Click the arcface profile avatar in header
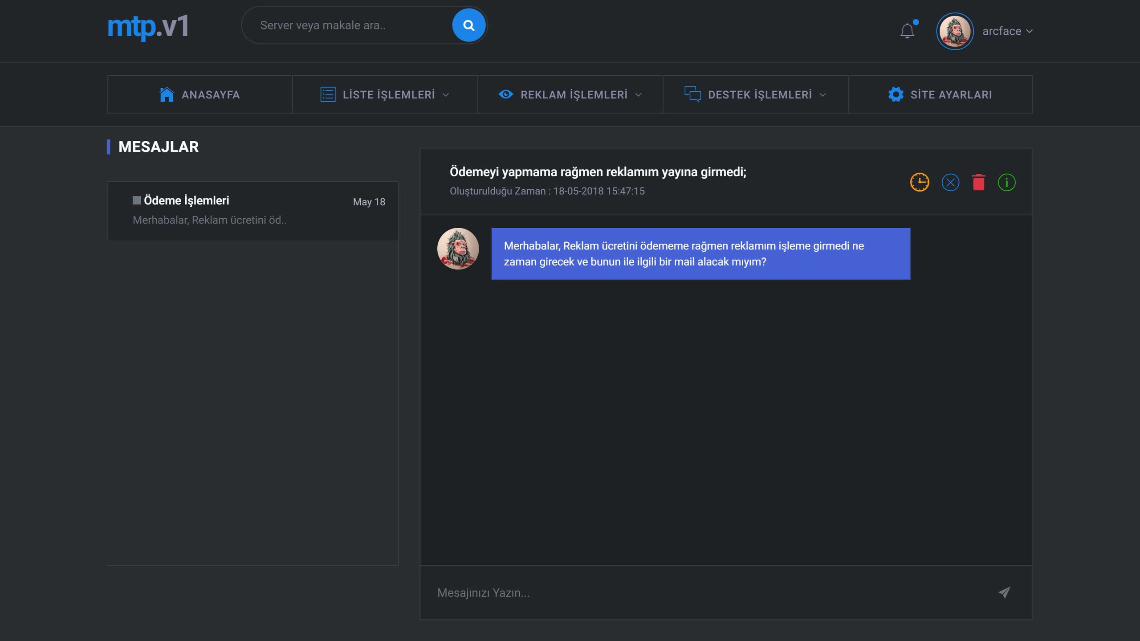The image size is (1140, 641). click(955, 31)
